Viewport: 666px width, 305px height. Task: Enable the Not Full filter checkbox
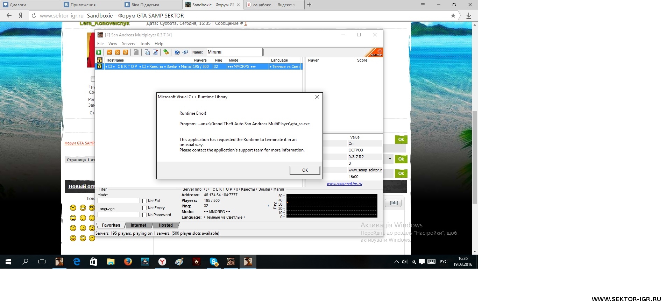pyautogui.click(x=144, y=201)
